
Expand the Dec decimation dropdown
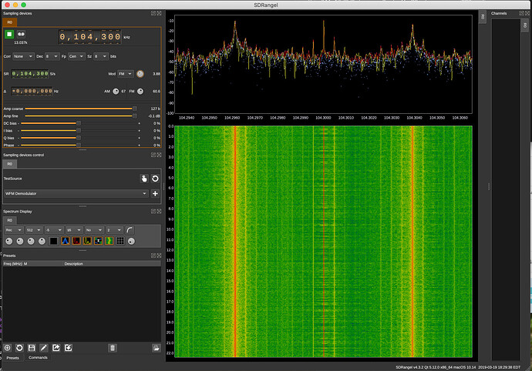(50, 56)
